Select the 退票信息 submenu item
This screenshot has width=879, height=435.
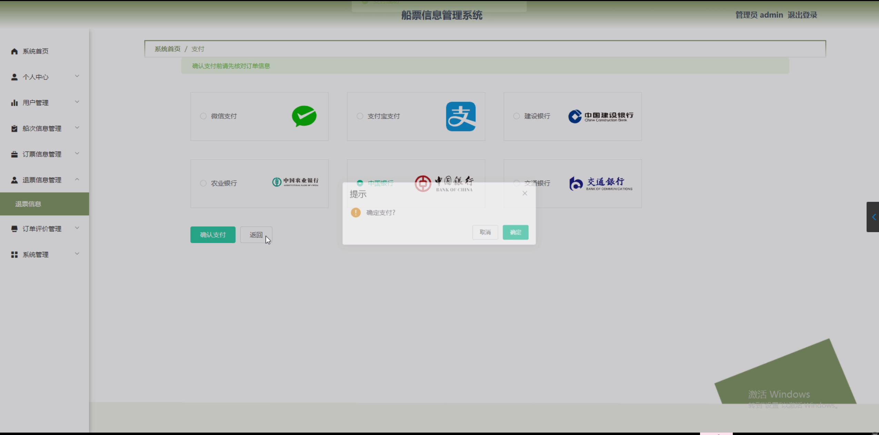tap(44, 204)
